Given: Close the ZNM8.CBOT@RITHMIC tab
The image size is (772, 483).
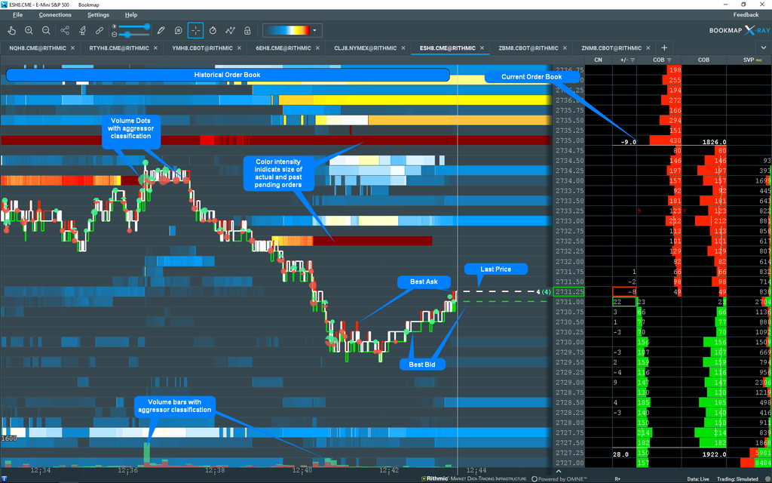Looking at the screenshot, I should click(x=648, y=48).
